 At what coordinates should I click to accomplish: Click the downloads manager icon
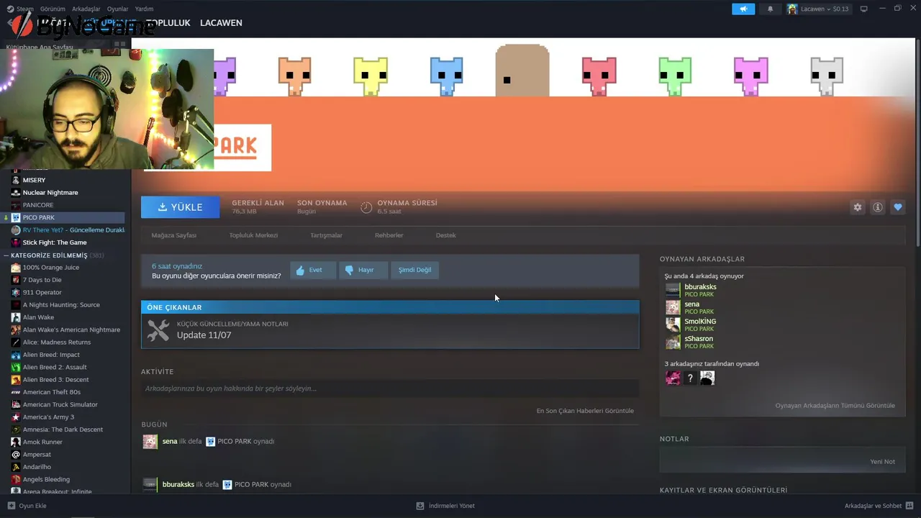420,506
